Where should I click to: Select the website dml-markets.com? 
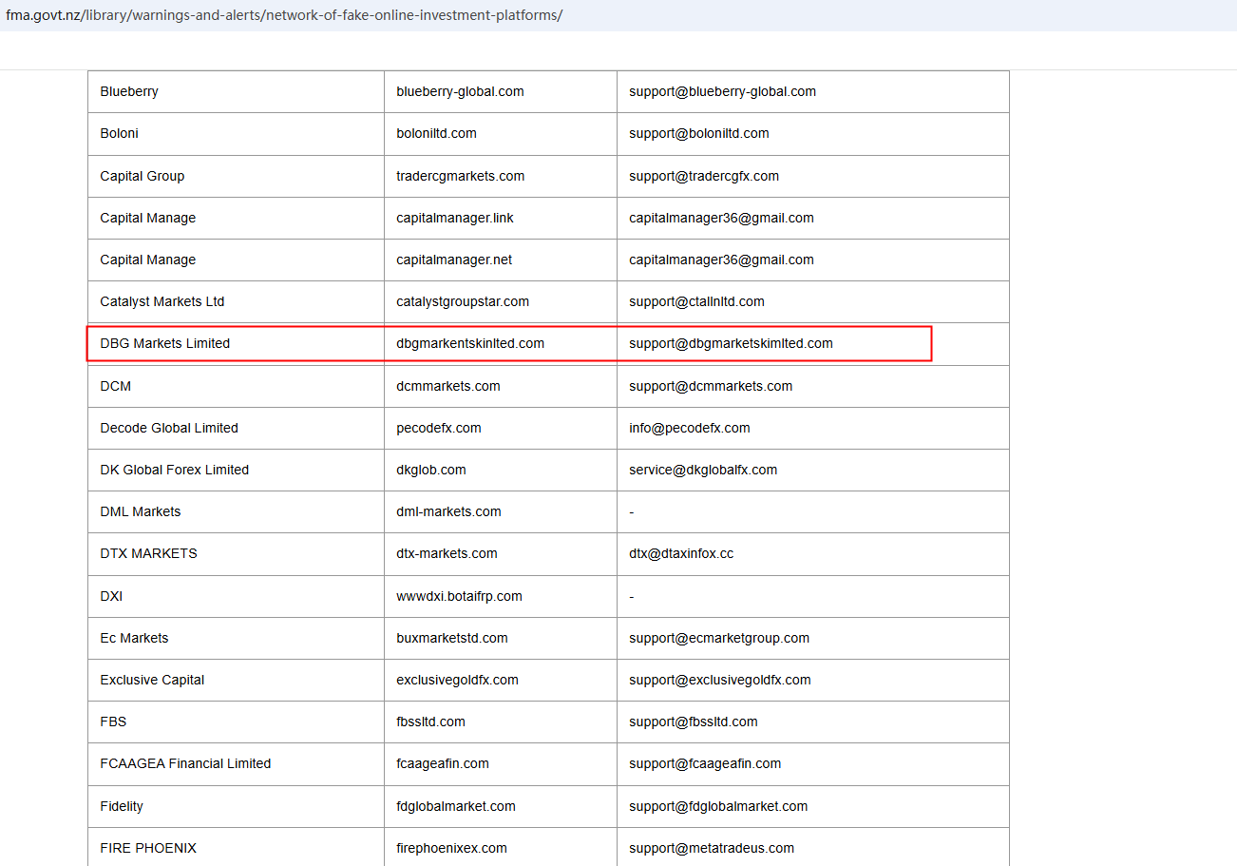click(448, 511)
